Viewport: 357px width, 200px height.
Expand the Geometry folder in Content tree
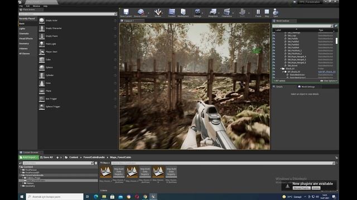21,186
